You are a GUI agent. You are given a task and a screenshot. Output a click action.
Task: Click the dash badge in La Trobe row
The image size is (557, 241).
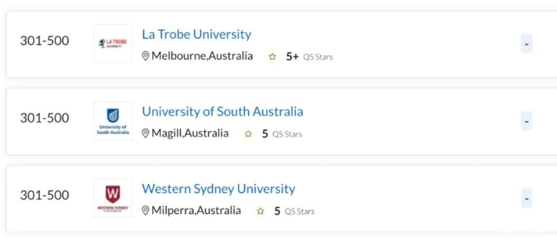[526, 44]
